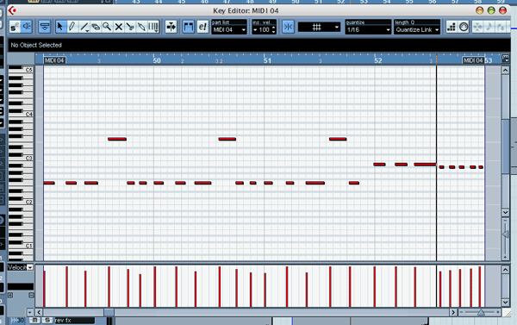Open the quantize 1/16 dropdown
Viewport: 517px width, 325px height.
(368, 29)
